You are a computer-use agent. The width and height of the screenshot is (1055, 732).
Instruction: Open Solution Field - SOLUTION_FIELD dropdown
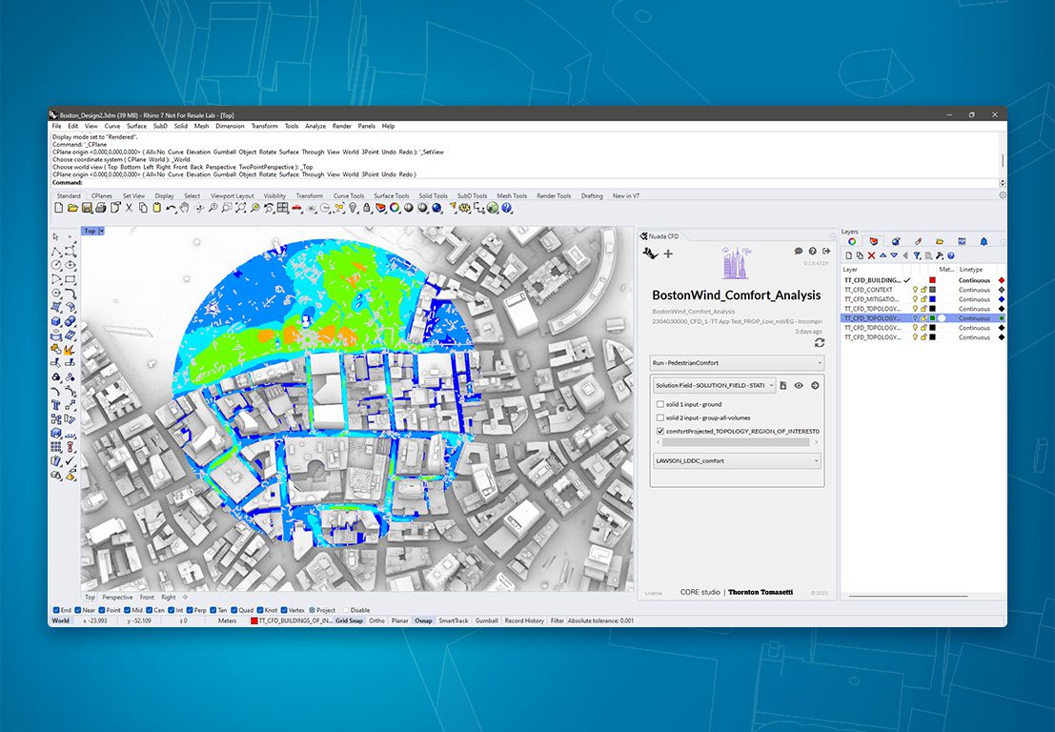pos(713,385)
